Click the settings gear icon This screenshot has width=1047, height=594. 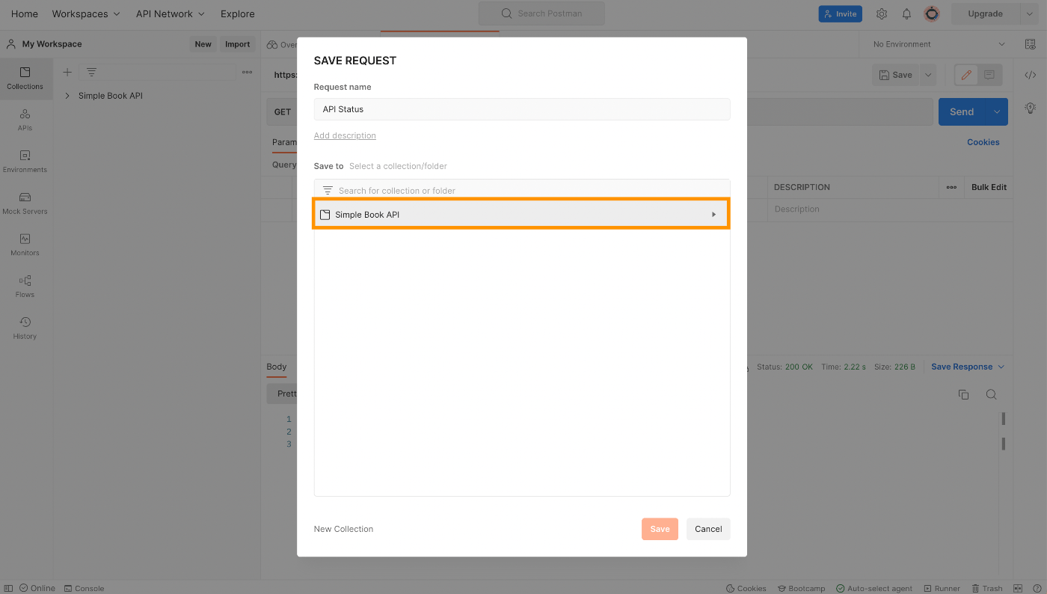[882, 13]
